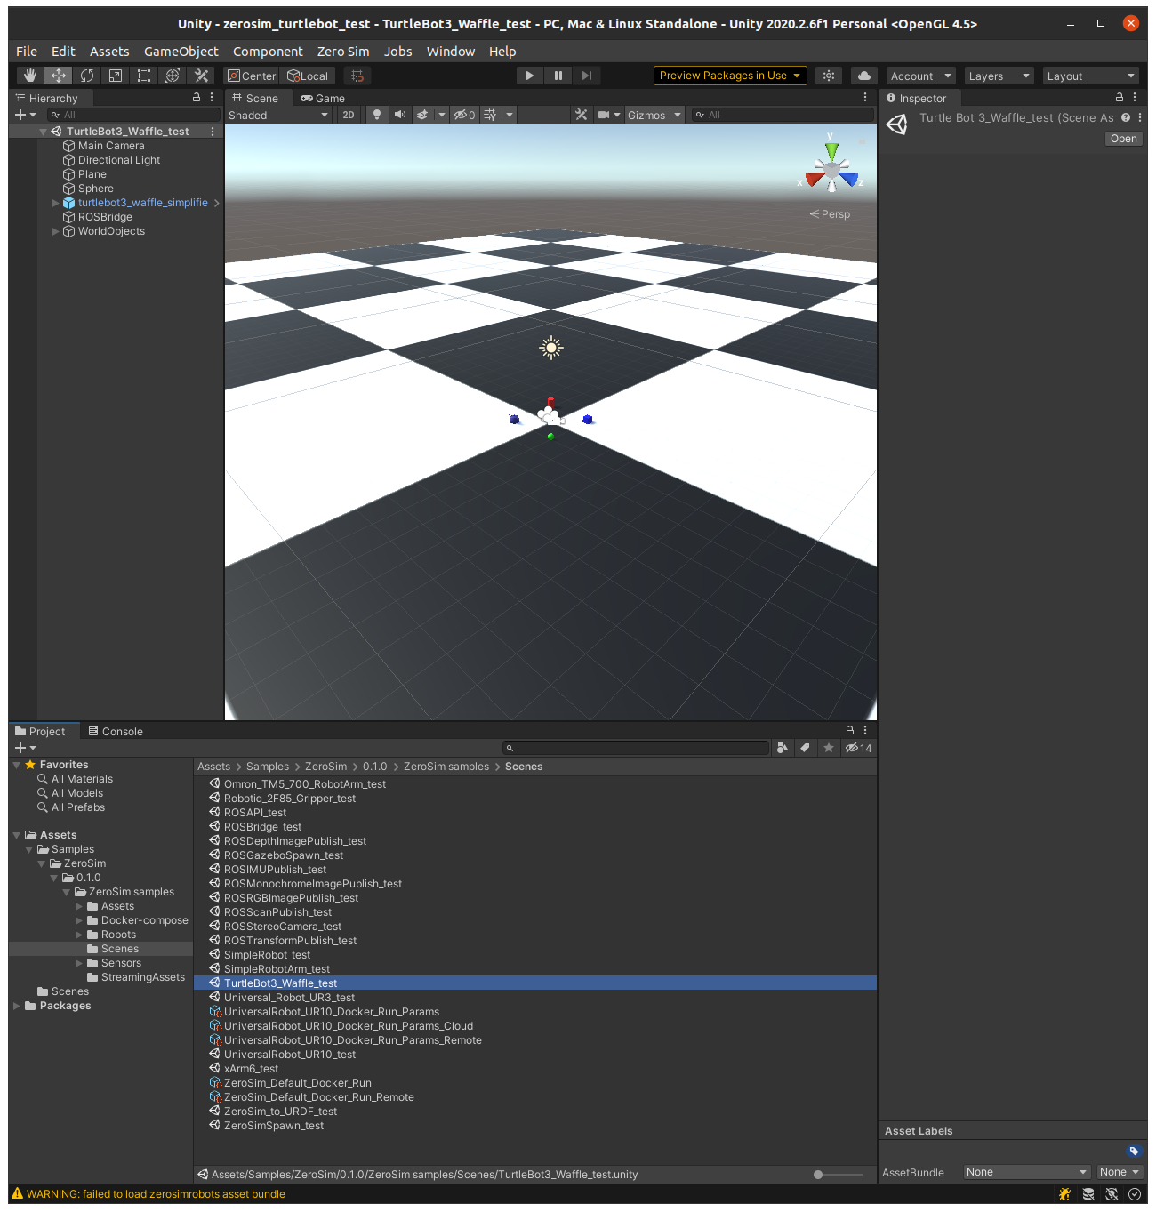
Task: Click the Step frame button
Action: [x=587, y=76]
